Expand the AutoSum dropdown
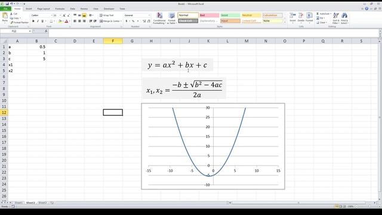This screenshot has height=215, width=382. click(x=330, y=14)
